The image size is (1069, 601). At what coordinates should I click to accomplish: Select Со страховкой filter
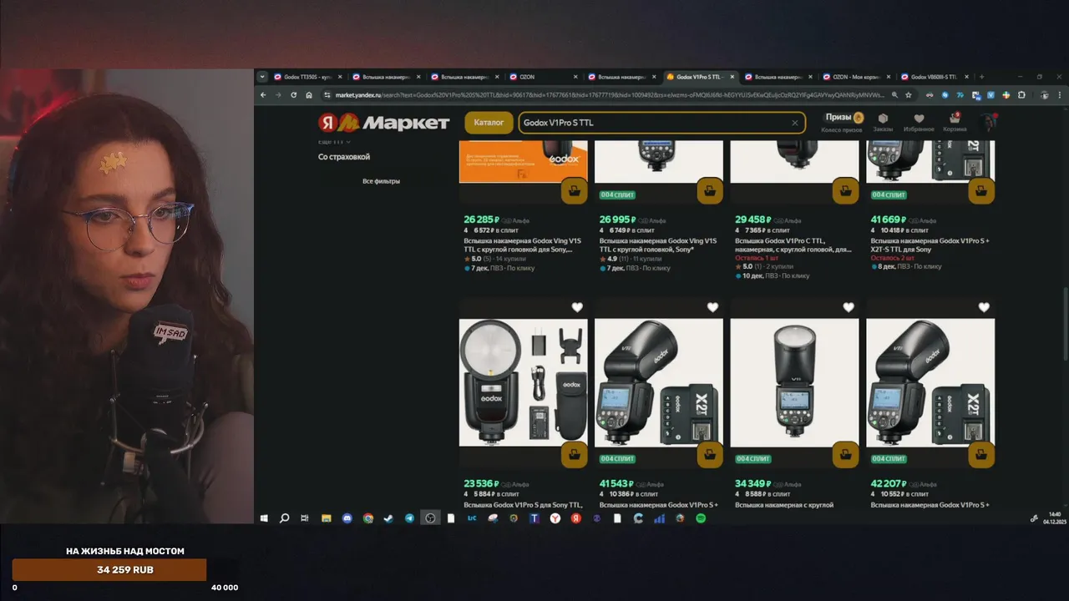tap(344, 157)
